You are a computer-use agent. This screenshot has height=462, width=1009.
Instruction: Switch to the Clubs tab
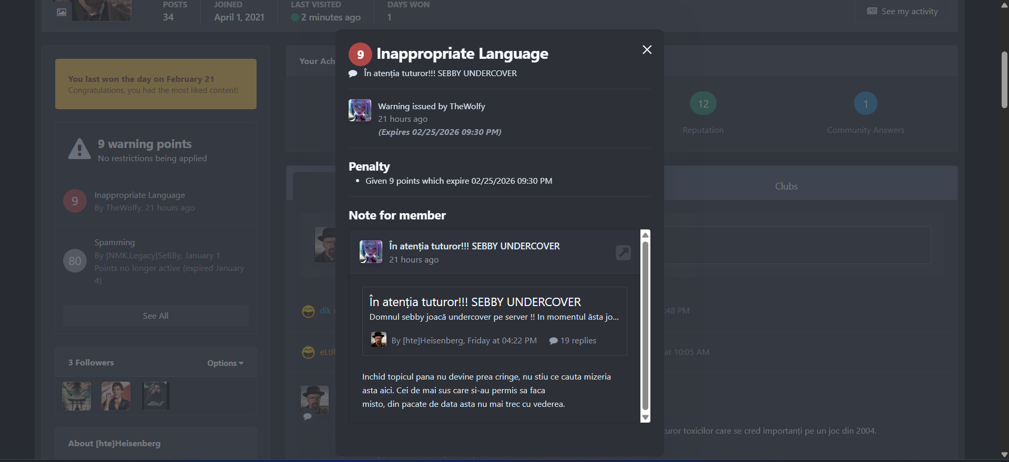tap(786, 186)
